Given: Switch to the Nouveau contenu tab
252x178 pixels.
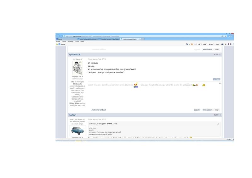Looking at the screenshot, I should coord(109,39).
